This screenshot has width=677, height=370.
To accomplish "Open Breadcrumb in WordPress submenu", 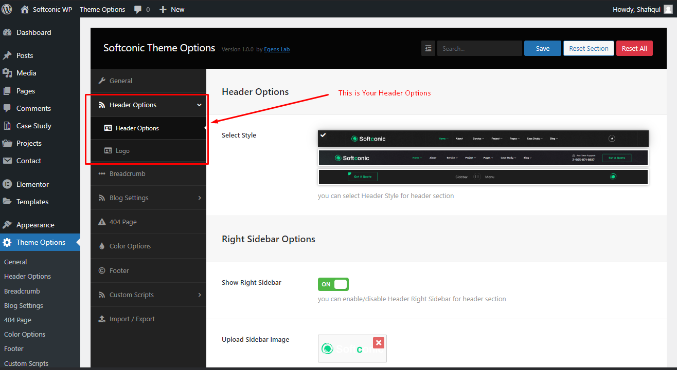I will tap(22, 291).
